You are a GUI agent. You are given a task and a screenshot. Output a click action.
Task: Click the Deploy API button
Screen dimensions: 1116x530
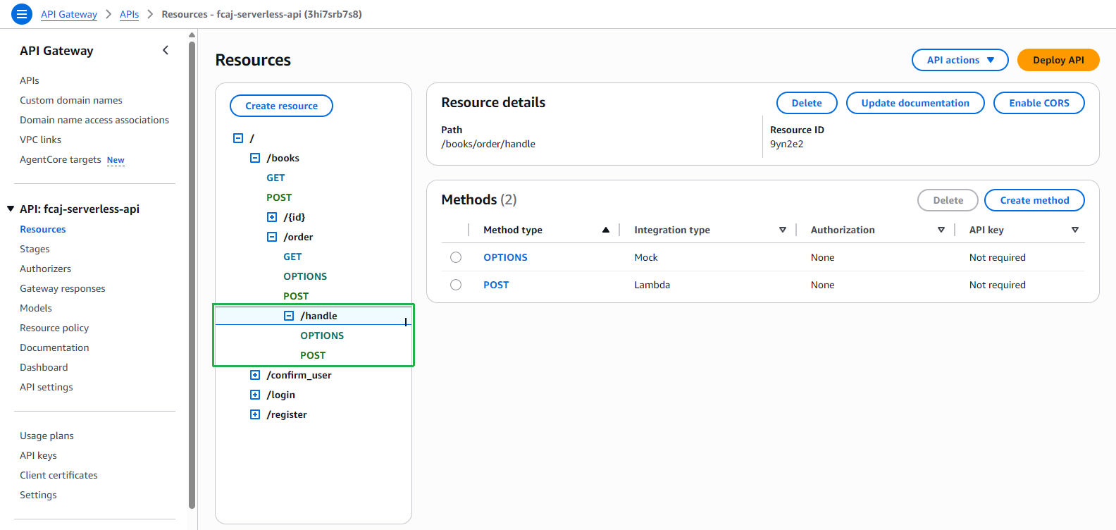coord(1058,60)
